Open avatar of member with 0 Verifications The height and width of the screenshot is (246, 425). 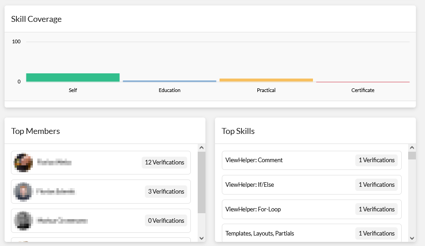[23, 220]
